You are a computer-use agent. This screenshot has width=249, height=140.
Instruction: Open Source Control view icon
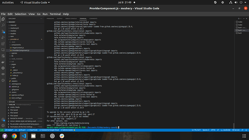pyautogui.click(x=3, y=31)
